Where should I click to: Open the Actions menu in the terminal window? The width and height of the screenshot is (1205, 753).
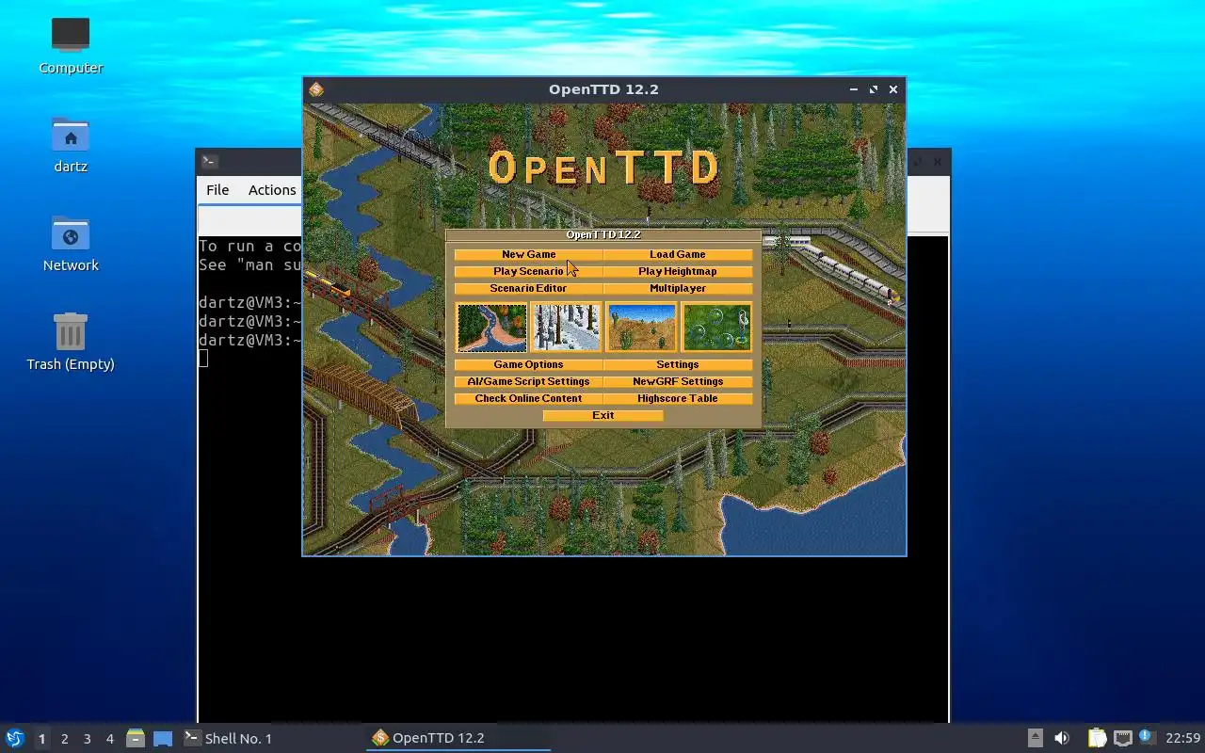272,189
